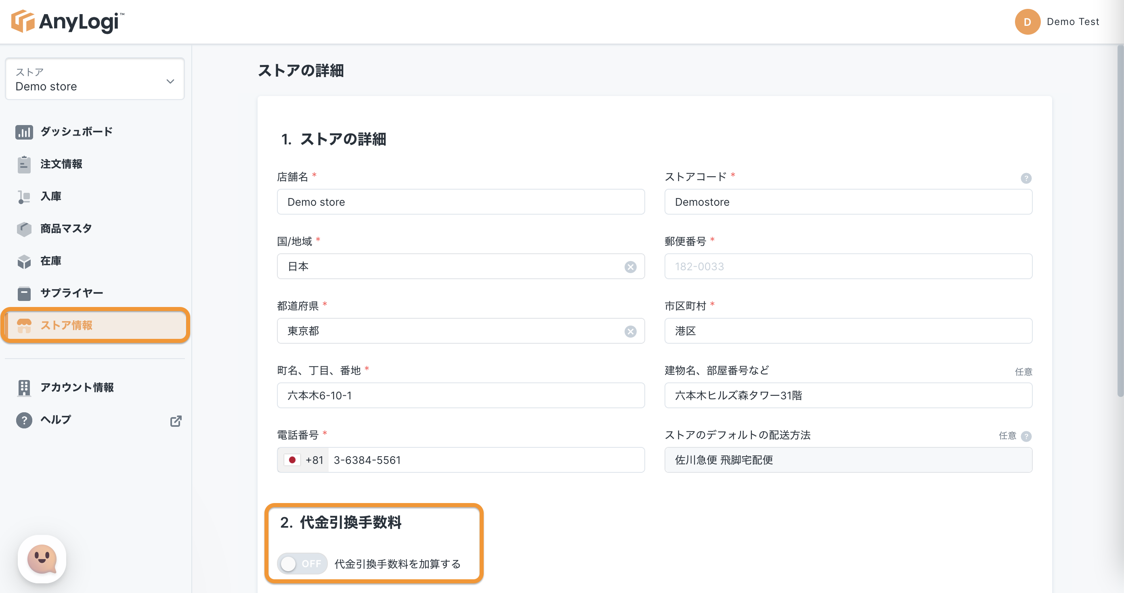
Task: Click the store info shop icon
Action: 24,325
